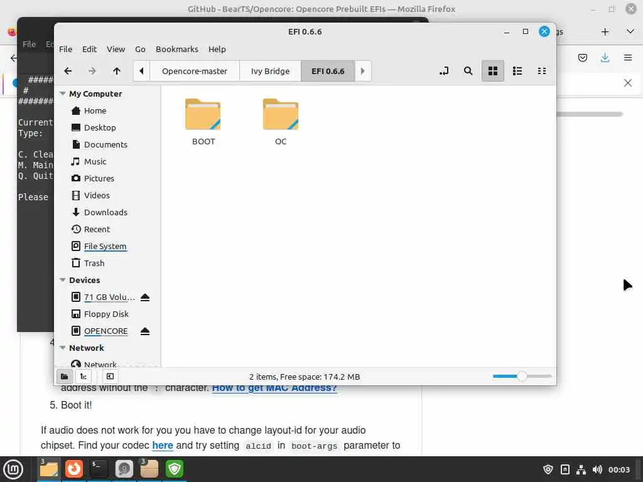Jump to Ivy Bridge in path bar
Image resolution: width=643 pixels, height=482 pixels.
(x=270, y=71)
